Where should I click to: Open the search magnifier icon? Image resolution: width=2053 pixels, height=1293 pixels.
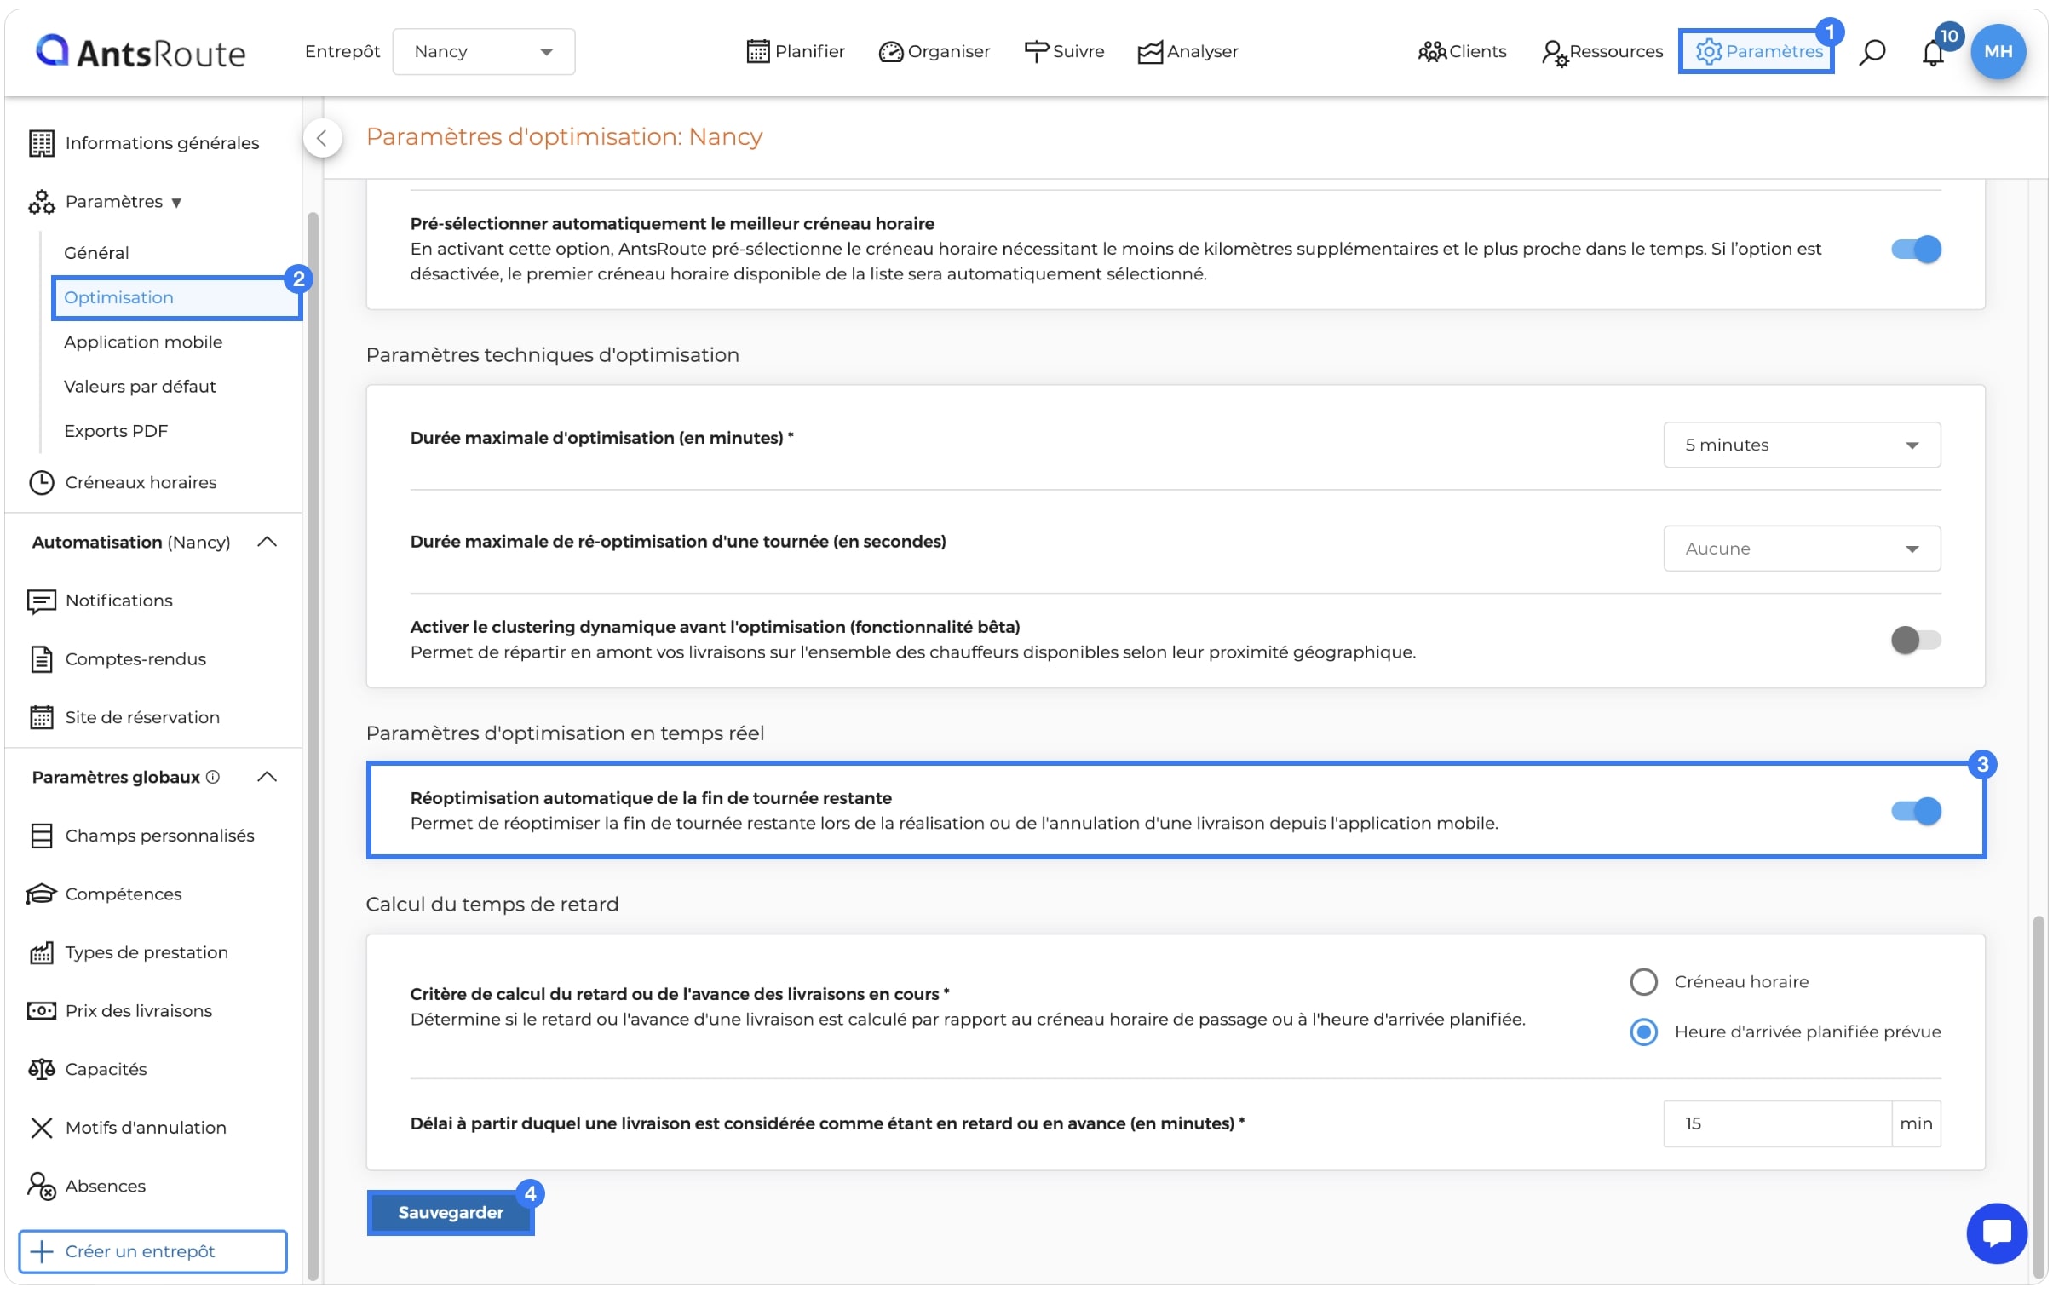(x=1872, y=52)
